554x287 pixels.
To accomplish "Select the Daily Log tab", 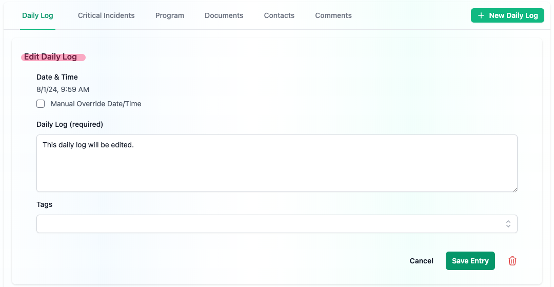I will 37,15.
